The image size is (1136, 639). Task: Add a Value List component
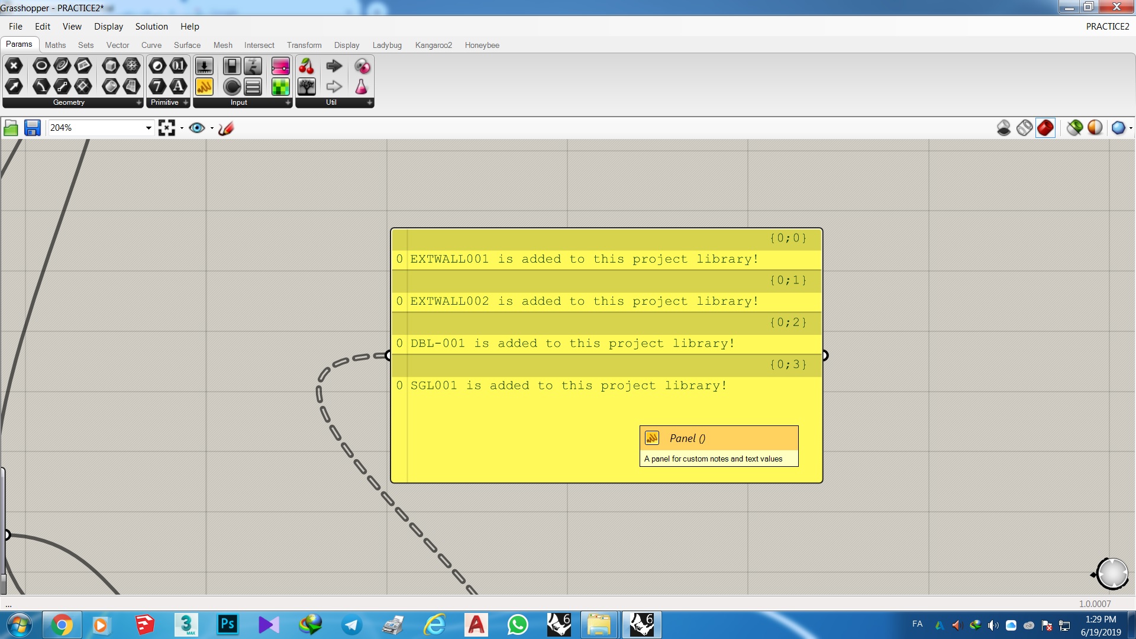(x=253, y=86)
